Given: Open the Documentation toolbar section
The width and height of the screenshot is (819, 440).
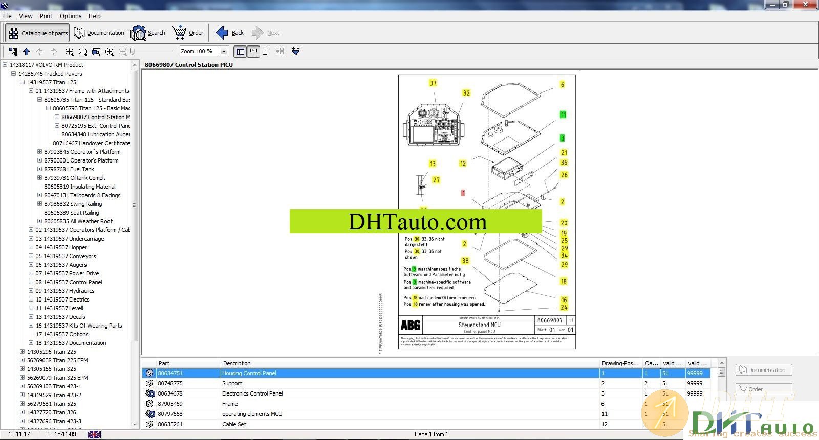Looking at the screenshot, I should tap(99, 33).
